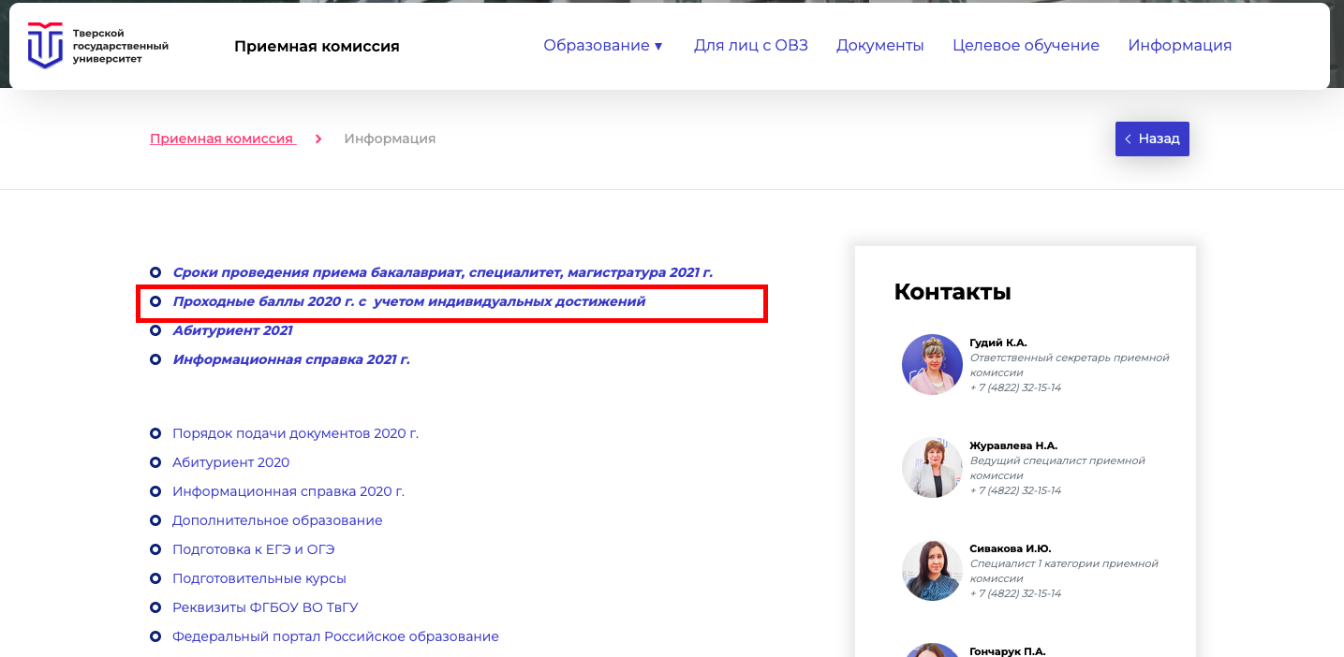Expand the Образование dropdown menu
This screenshot has height=657, width=1344.
tap(602, 46)
